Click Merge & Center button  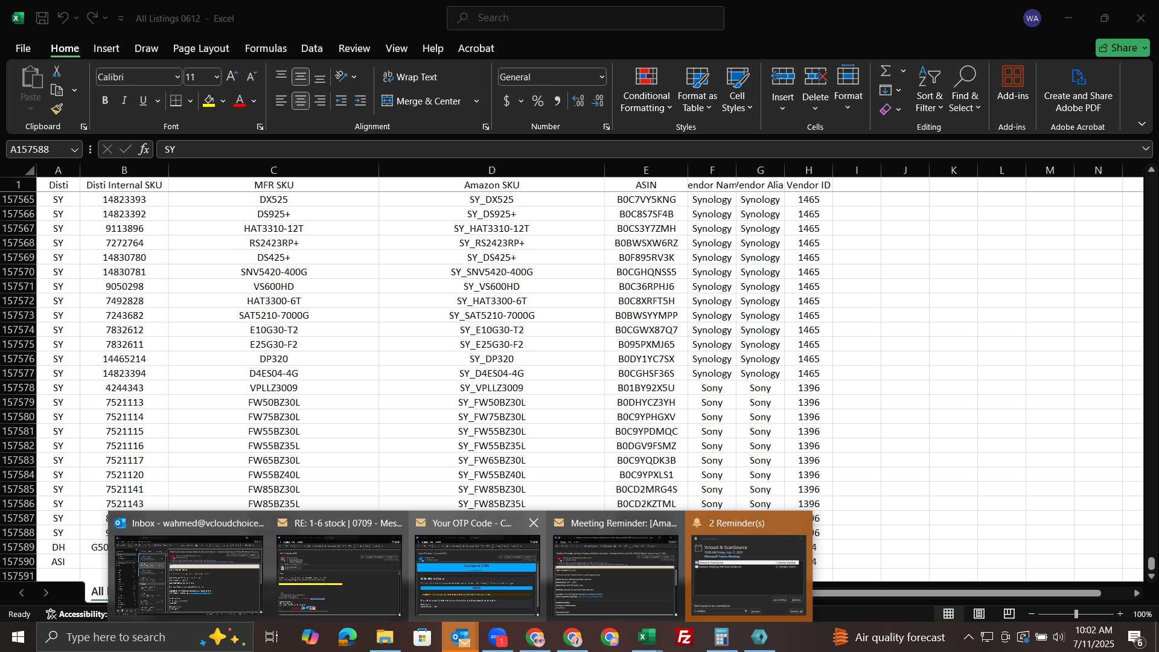click(421, 101)
